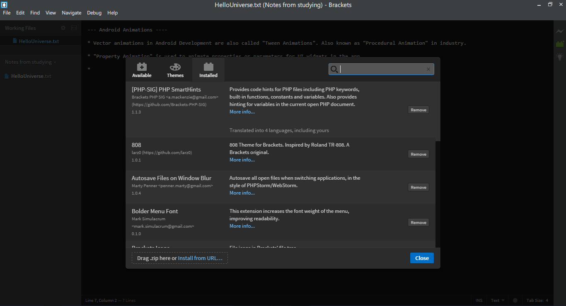Open the Available extensions tab
This screenshot has height=306, width=566.
(142, 70)
